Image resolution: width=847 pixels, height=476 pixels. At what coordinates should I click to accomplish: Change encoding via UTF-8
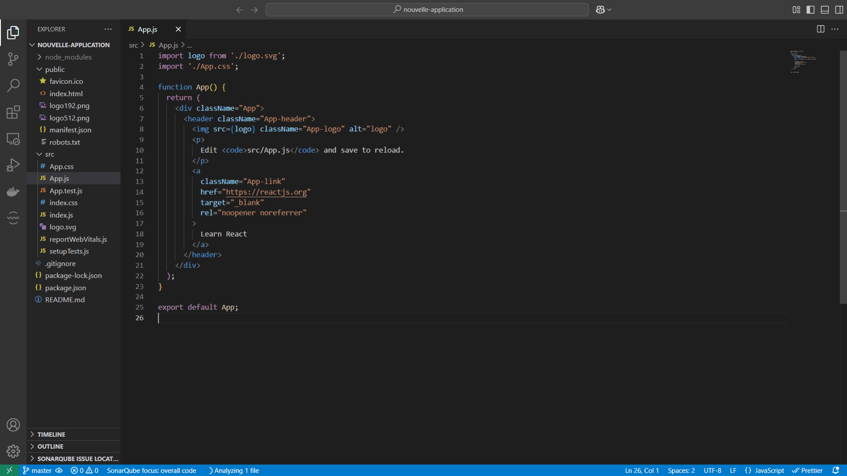(712, 470)
